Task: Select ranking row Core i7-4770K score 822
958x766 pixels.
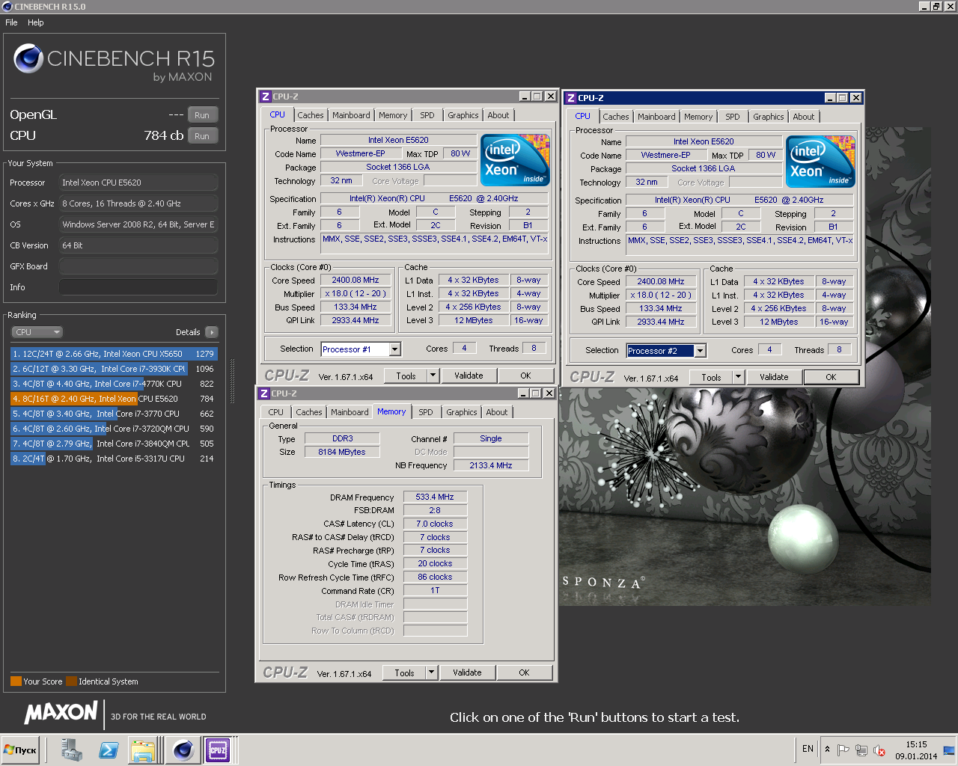Action: [x=114, y=384]
